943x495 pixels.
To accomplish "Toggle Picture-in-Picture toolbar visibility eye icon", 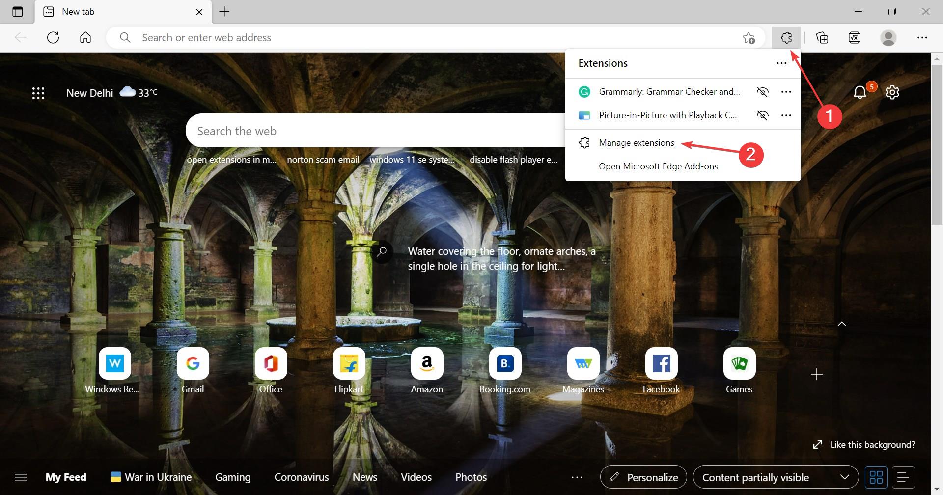I will [x=762, y=115].
